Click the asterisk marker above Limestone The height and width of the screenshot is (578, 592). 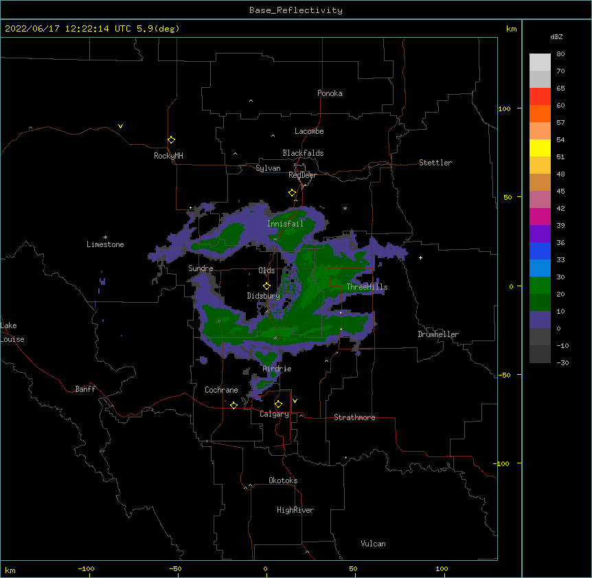click(x=105, y=238)
